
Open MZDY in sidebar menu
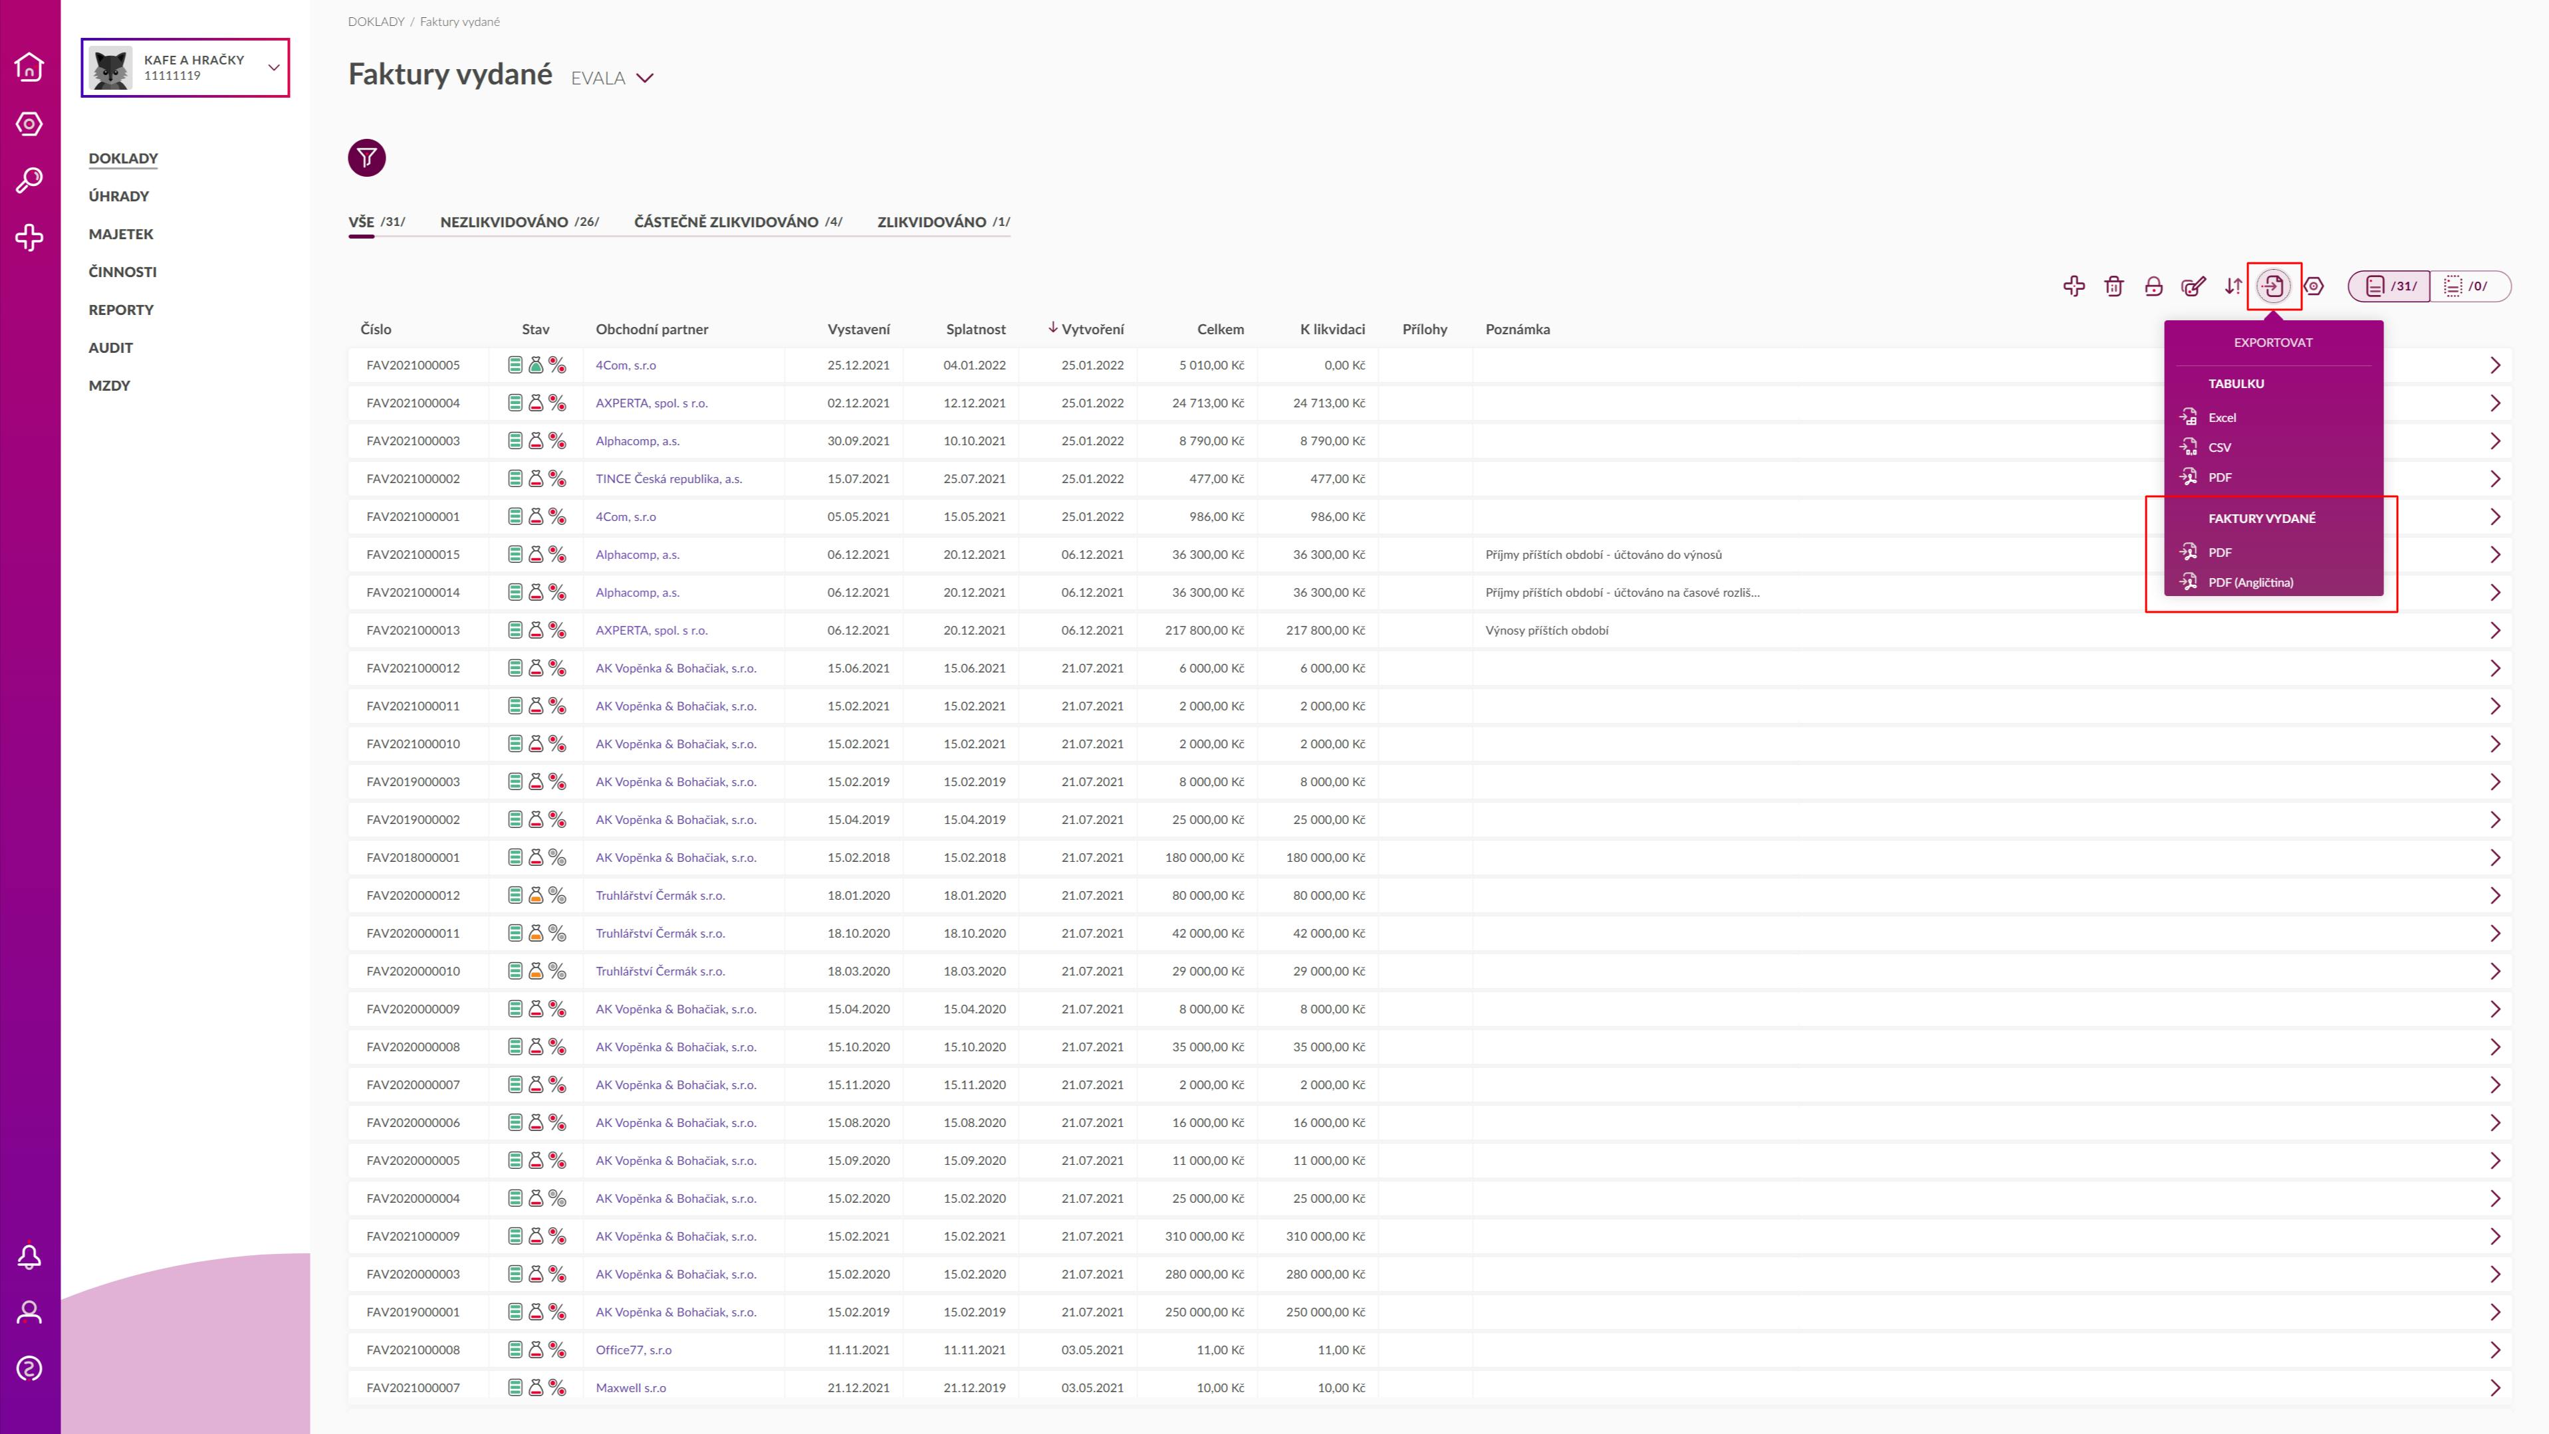[x=110, y=385]
